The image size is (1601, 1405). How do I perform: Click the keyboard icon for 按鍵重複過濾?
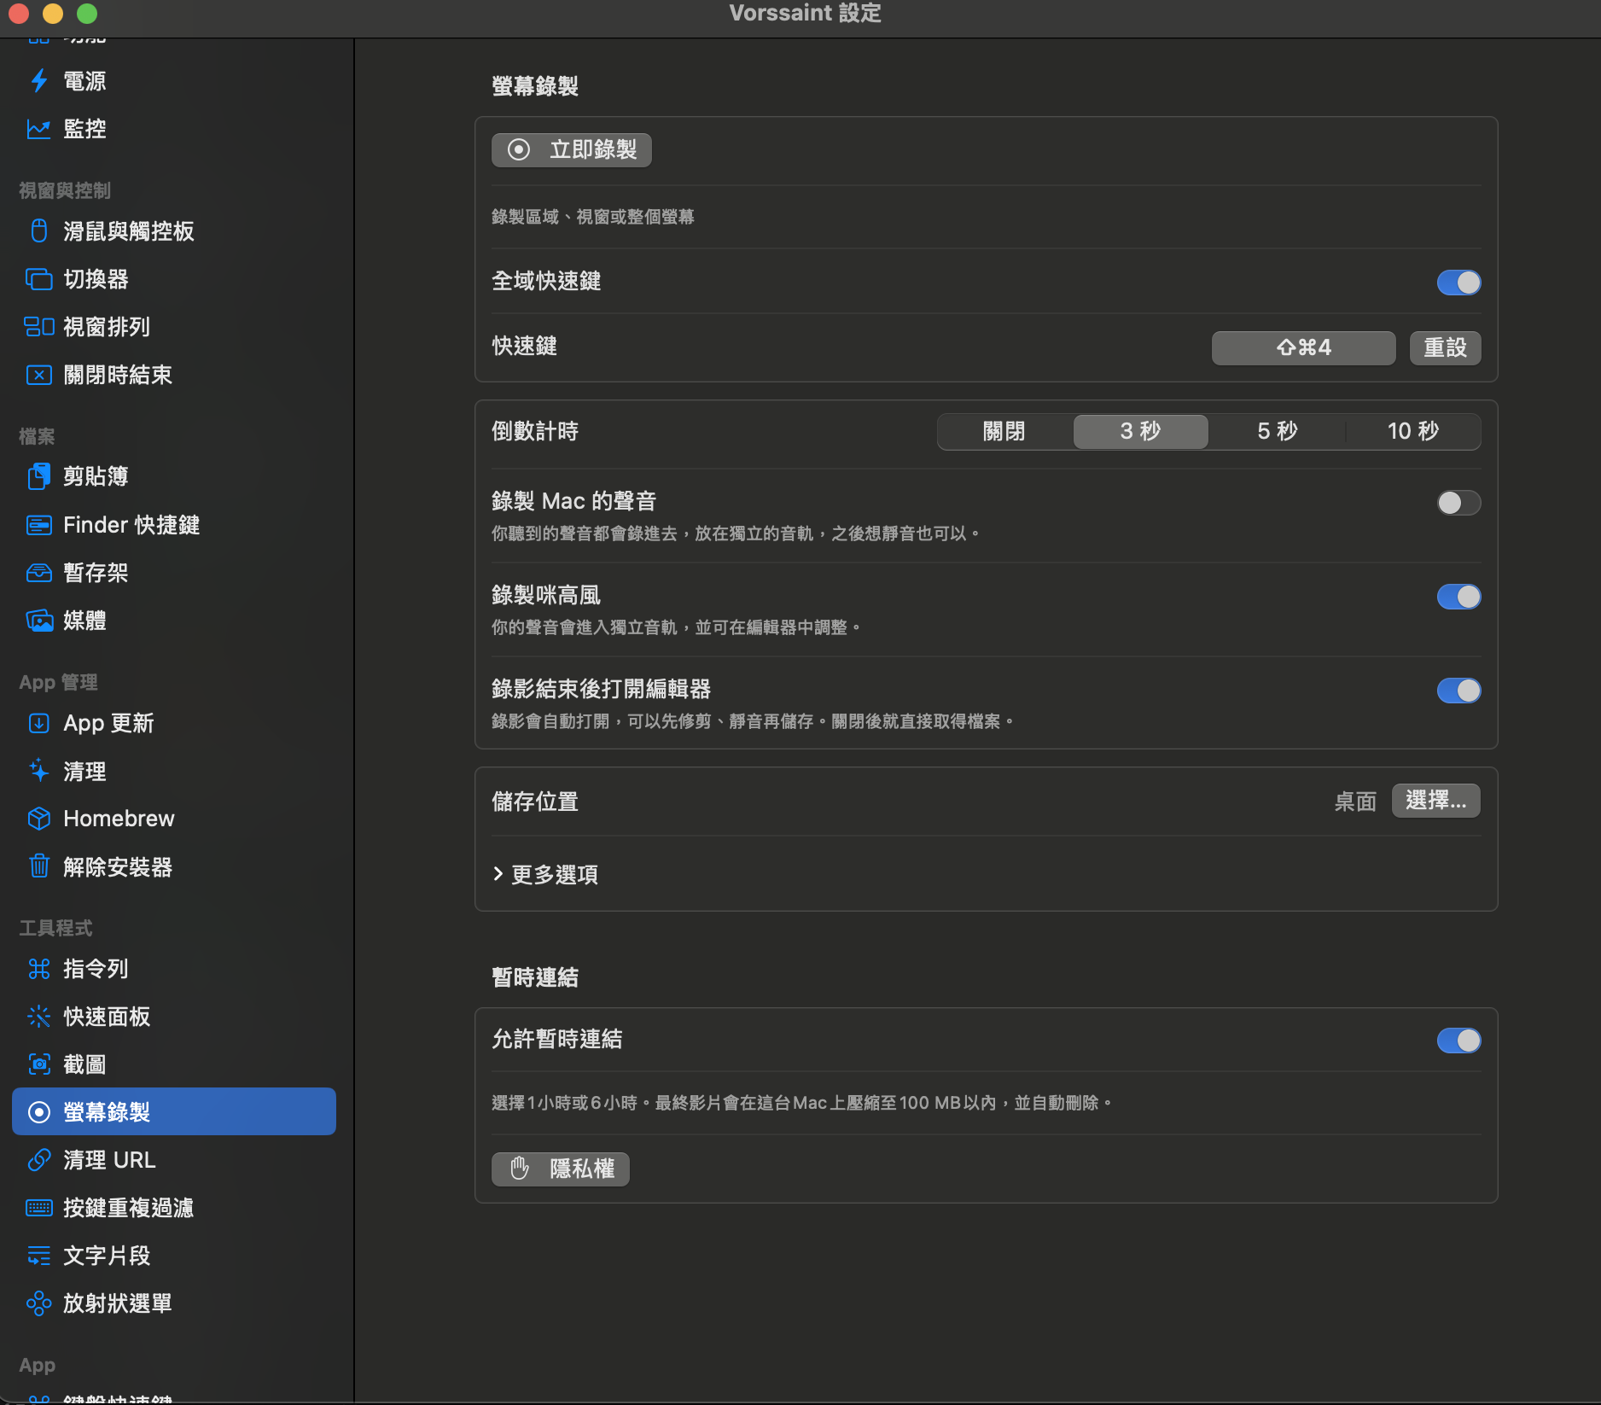pyautogui.click(x=39, y=1208)
